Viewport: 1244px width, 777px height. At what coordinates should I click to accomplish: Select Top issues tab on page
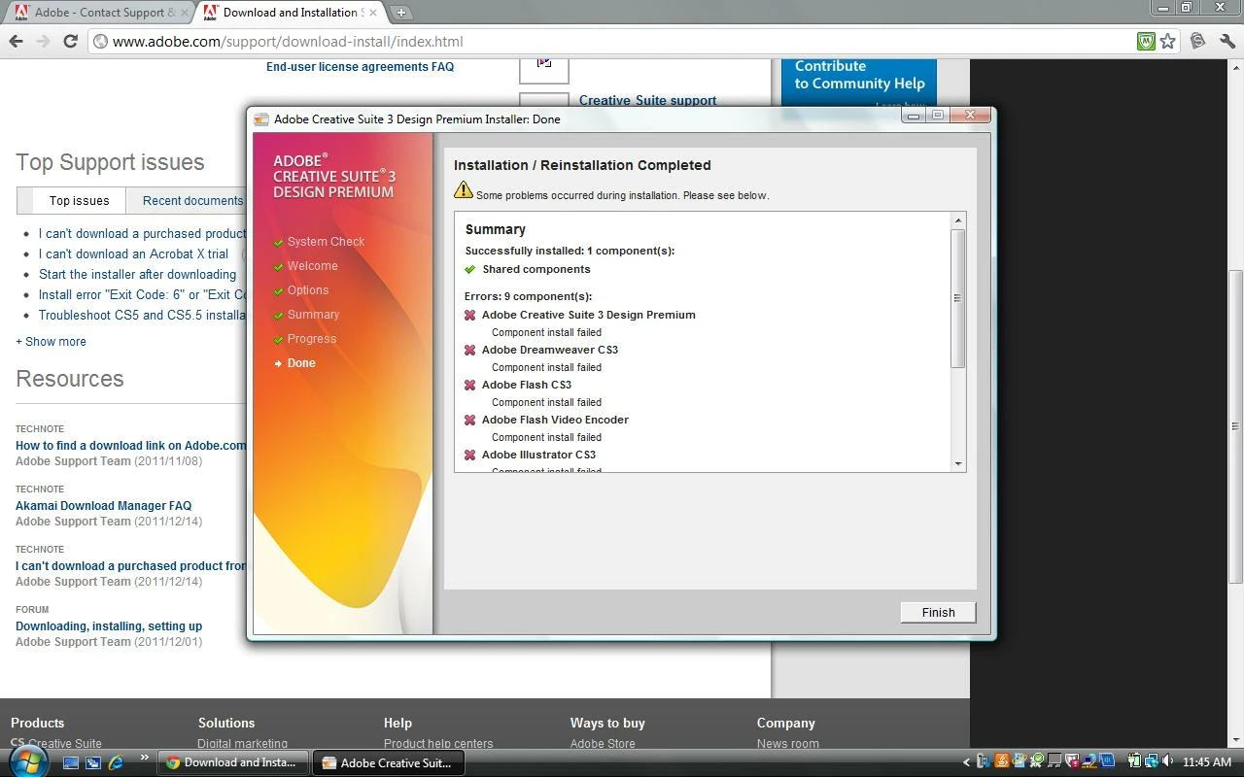click(x=79, y=200)
